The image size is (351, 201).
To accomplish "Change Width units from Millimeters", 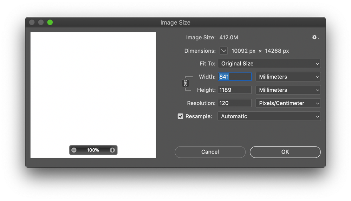I will [x=288, y=77].
